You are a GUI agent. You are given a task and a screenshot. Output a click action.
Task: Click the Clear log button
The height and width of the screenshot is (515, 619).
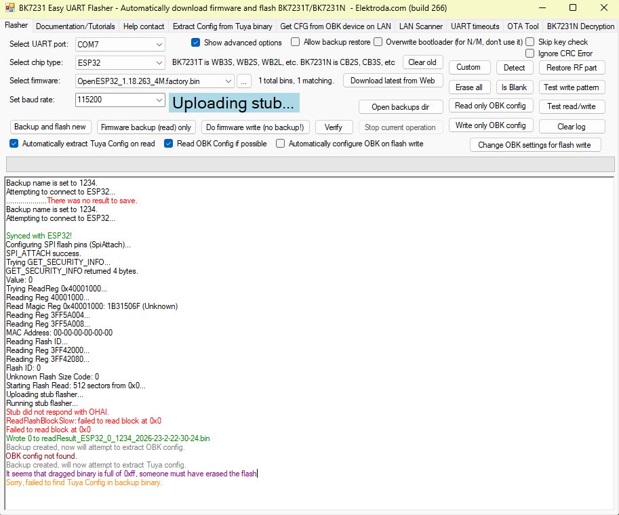point(572,126)
